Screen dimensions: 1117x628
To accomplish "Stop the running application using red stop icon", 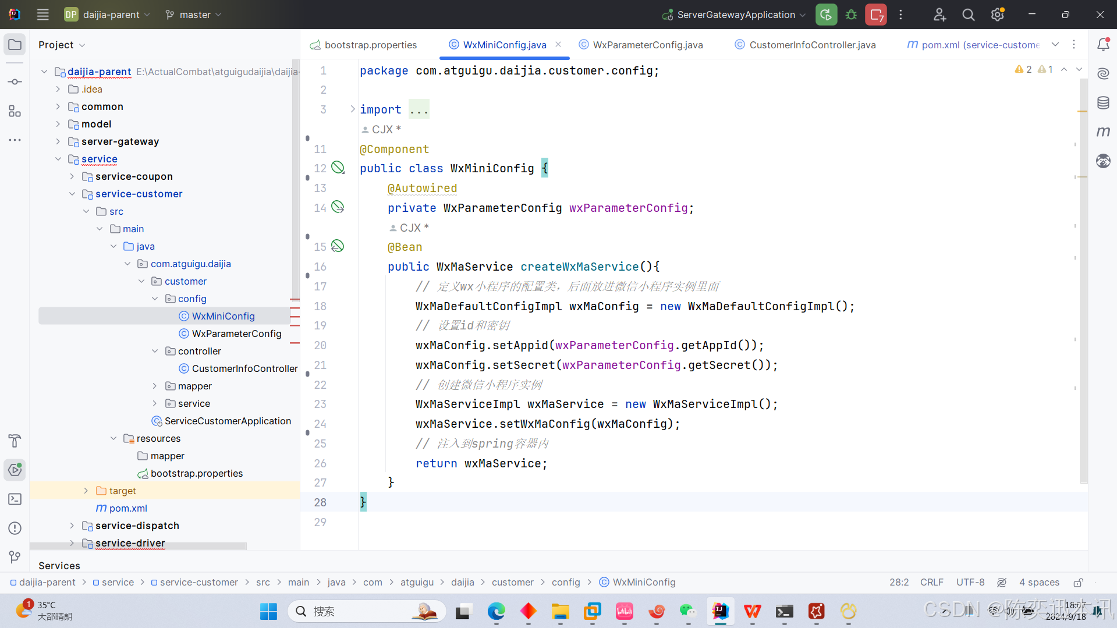I will 876,15.
